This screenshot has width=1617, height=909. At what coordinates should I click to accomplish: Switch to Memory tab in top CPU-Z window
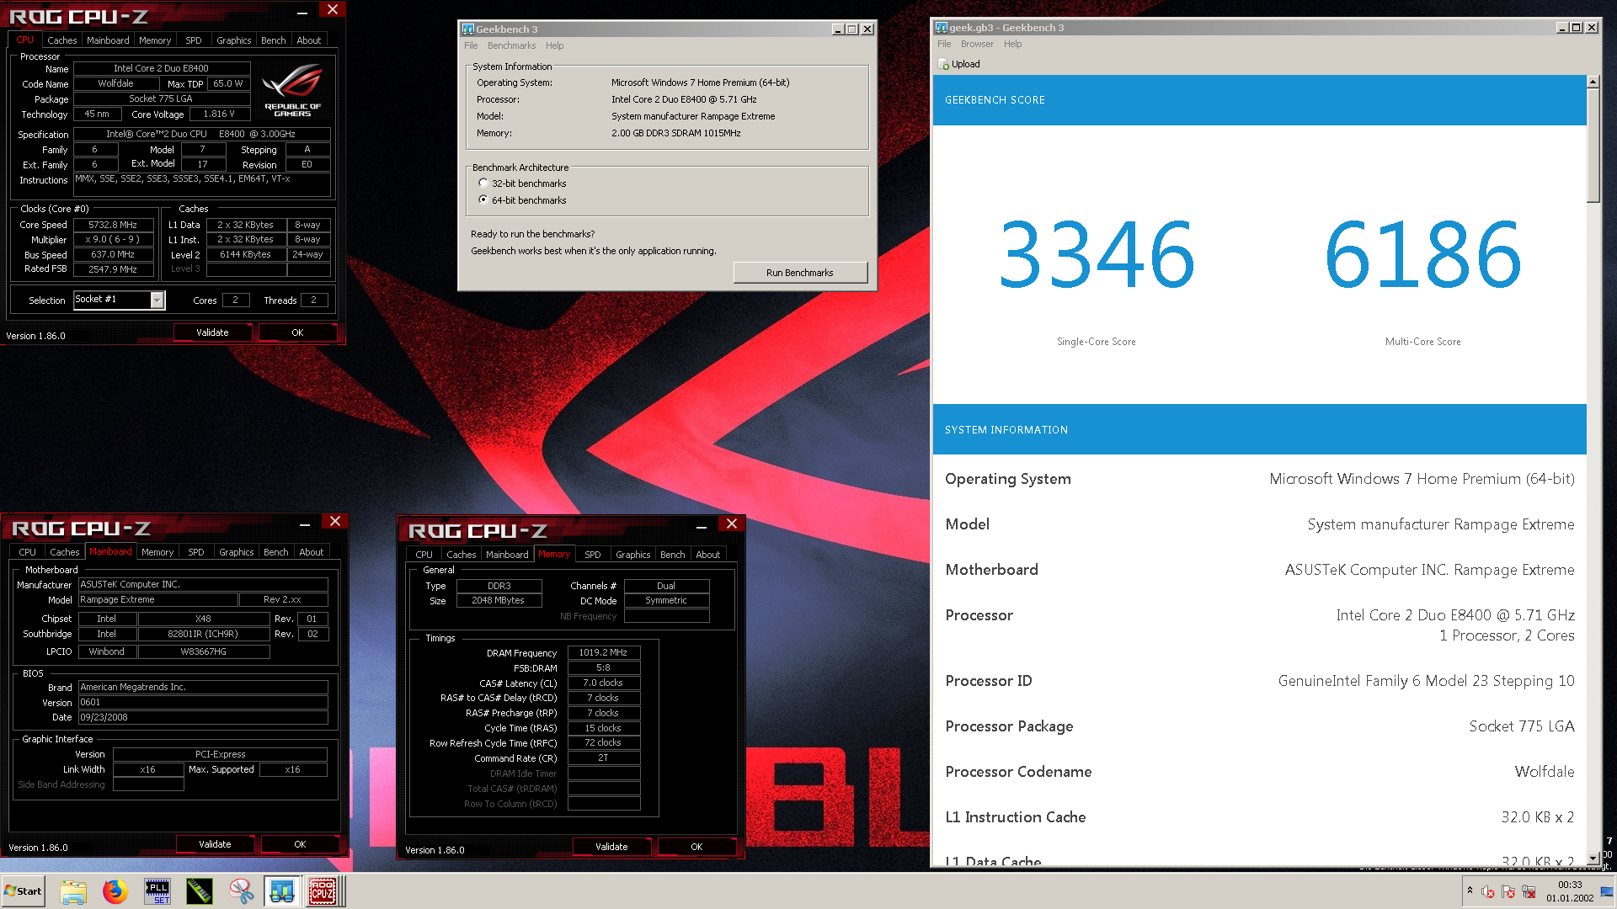155,40
